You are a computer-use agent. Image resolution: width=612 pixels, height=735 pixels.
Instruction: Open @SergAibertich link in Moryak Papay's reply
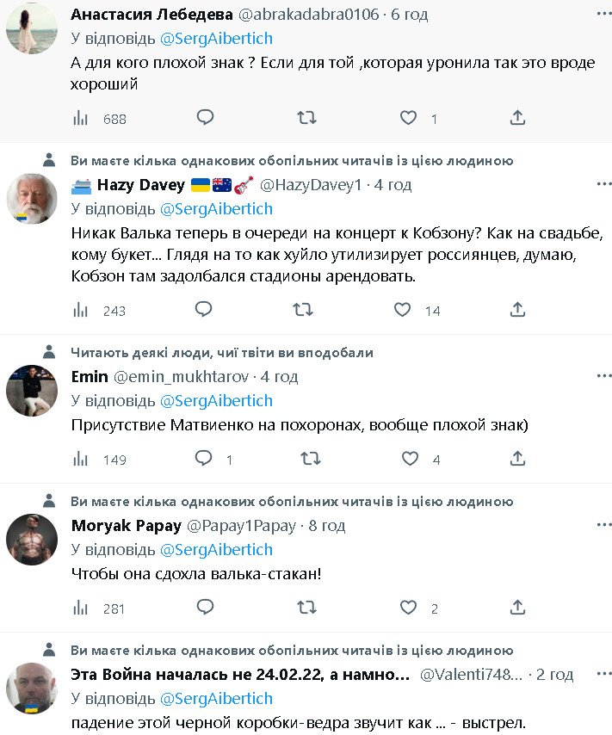click(x=216, y=549)
